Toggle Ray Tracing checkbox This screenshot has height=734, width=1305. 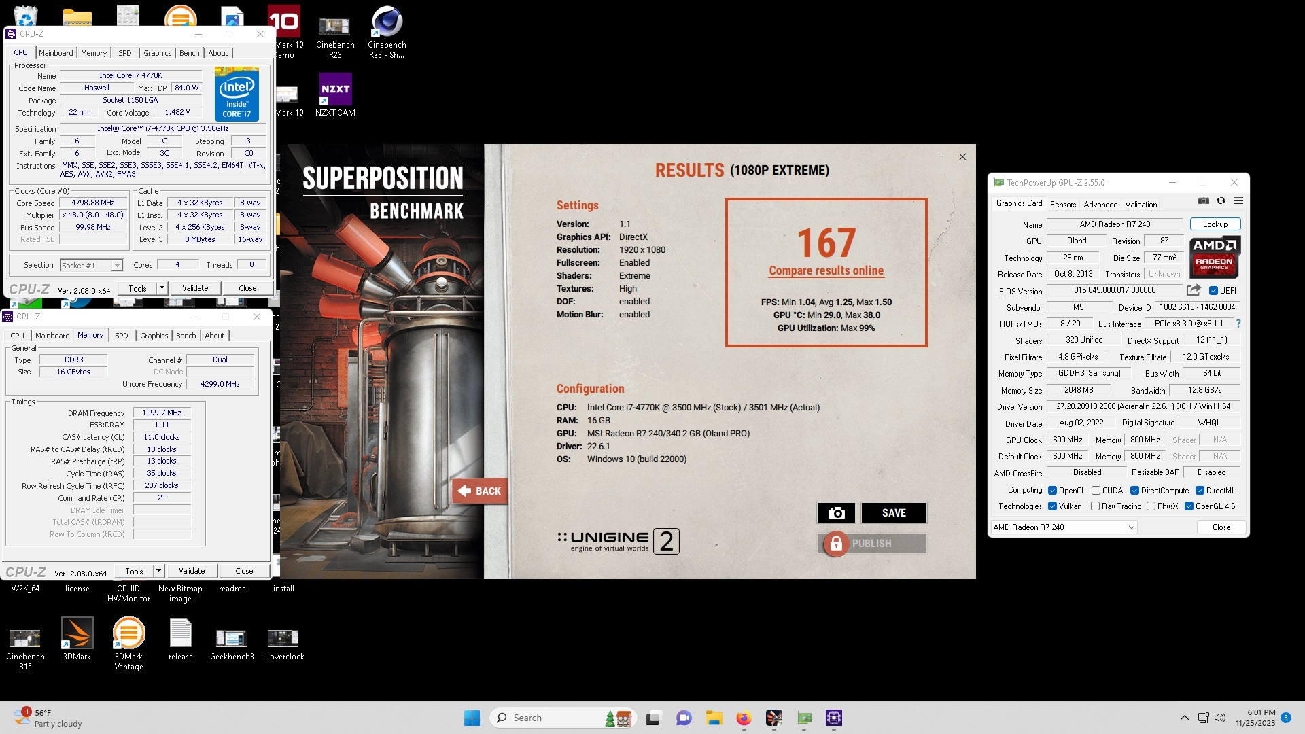1095,506
